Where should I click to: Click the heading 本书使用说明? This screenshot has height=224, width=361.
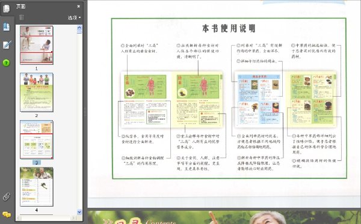click(x=229, y=28)
